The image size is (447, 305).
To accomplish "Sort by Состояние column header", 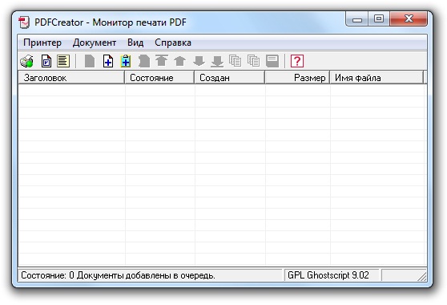I will coord(159,78).
